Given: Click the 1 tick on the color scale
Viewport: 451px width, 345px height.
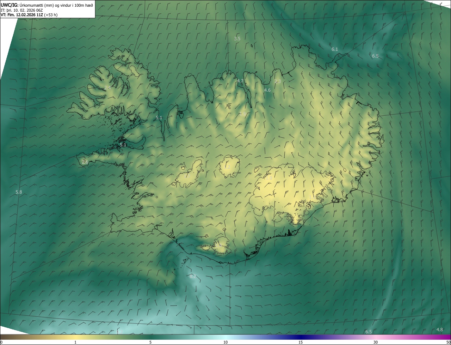Looking at the screenshot, I should (x=75, y=342).
